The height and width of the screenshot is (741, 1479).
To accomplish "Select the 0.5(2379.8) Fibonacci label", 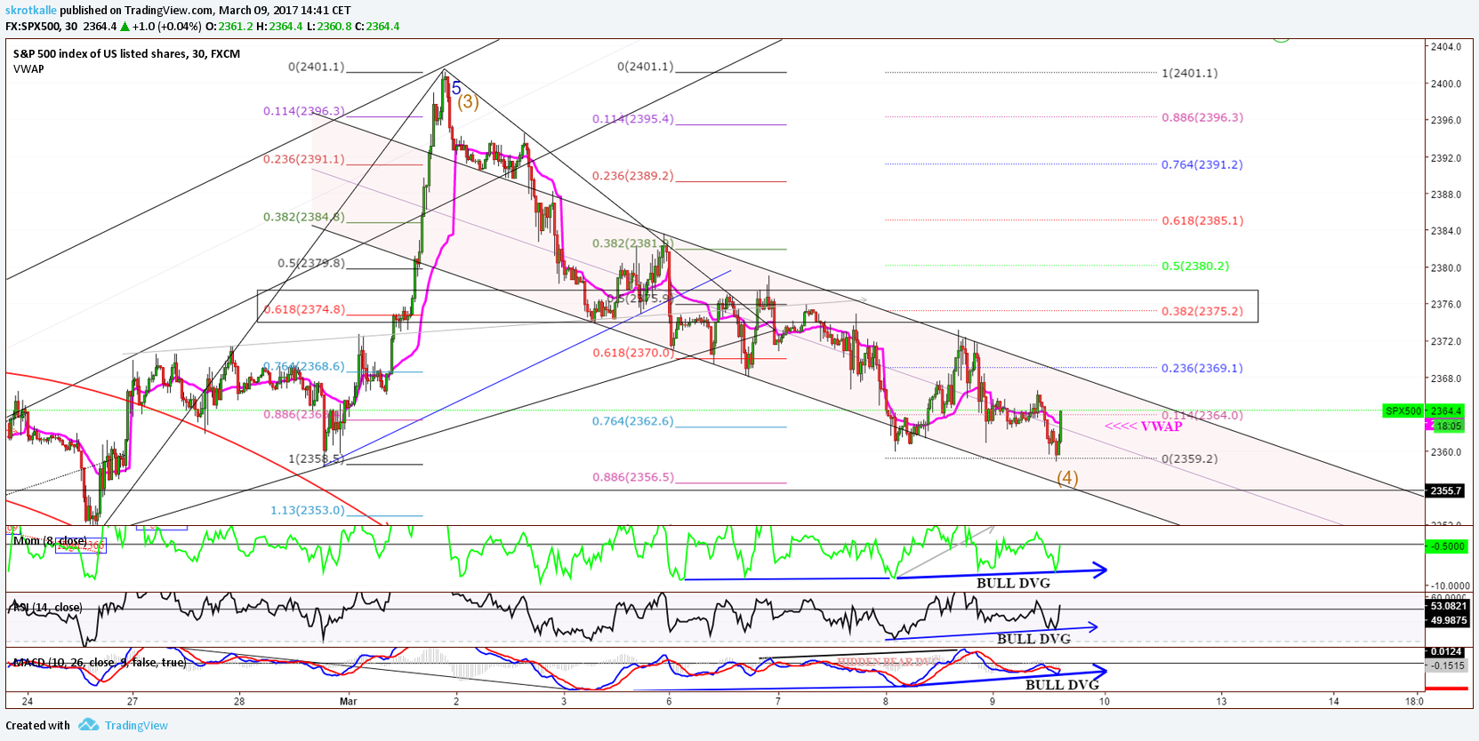I will pyautogui.click(x=311, y=263).
